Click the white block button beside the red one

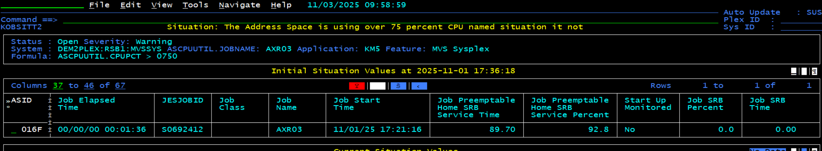[378, 86]
